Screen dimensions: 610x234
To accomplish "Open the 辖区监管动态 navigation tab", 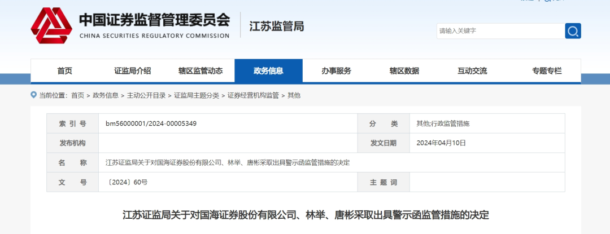I will (201, 70).
